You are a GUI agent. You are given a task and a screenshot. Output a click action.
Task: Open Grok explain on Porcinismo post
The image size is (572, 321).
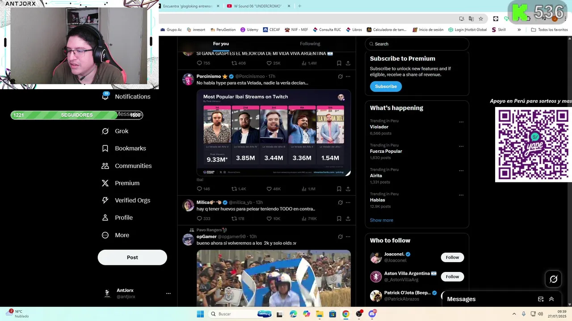tap(340, 76)
